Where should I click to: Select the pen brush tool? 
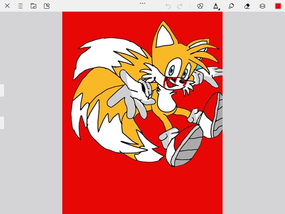[x=216, y=6]
